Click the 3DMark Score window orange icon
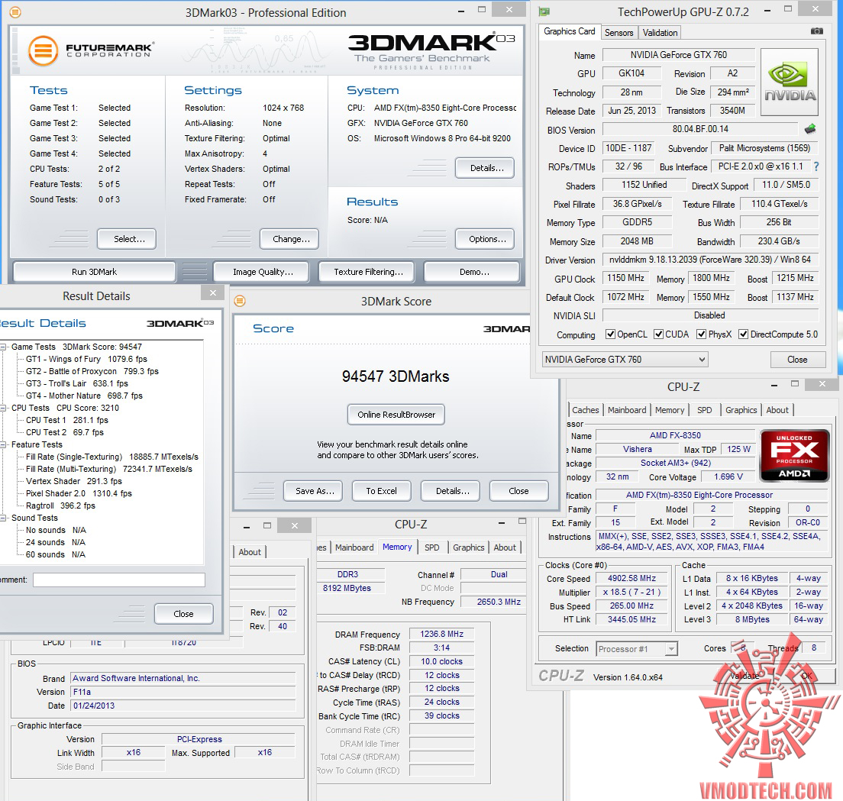 (240, 301)
